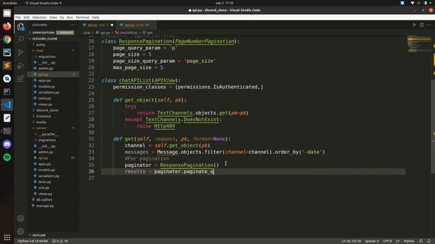Open the Accounts menu icon
Screen dimensions: 435x244
coord(20,218)
